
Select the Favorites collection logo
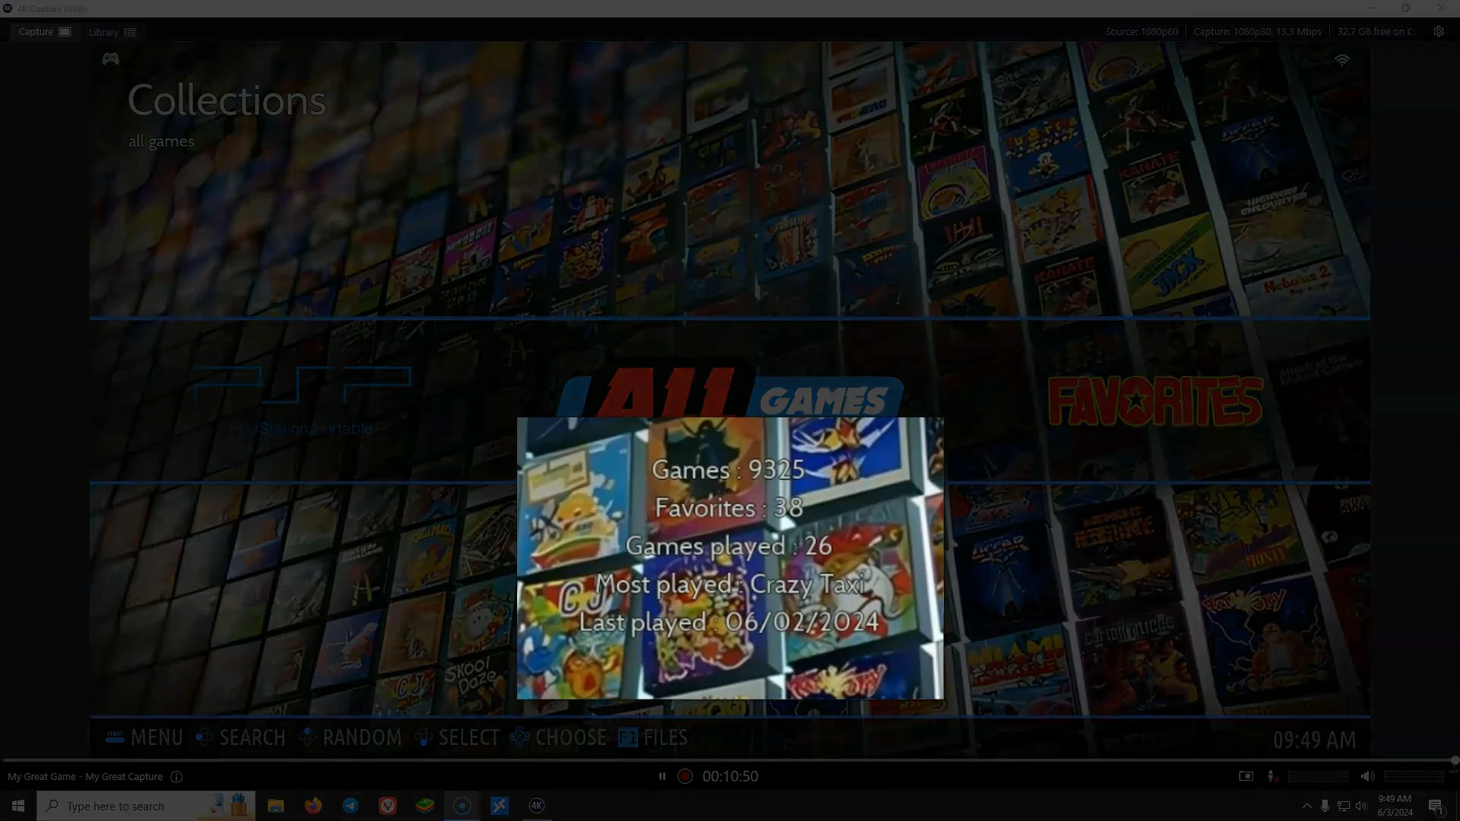pos(1155,401)
